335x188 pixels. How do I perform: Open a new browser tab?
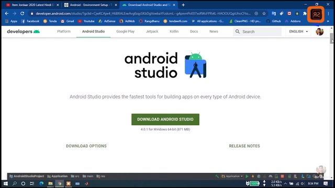(x=183, y=5)
